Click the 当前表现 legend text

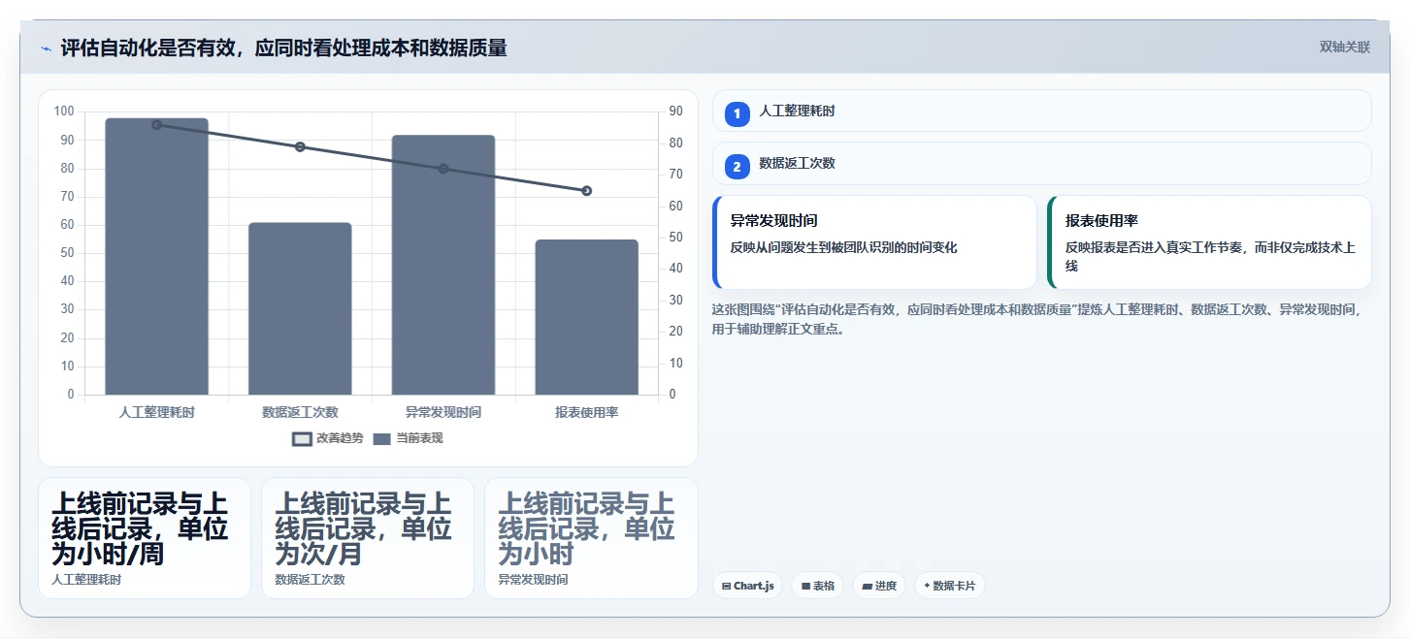tap(419, 438)
